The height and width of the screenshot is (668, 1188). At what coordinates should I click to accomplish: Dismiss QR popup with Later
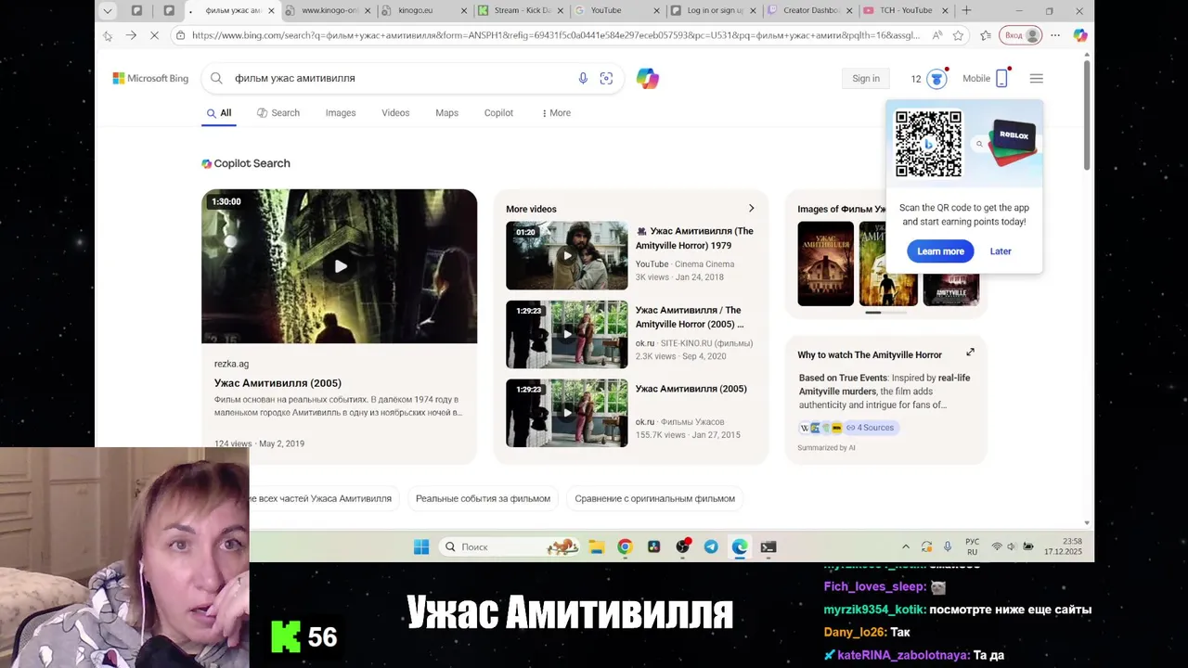click(x=1001, y=251)
